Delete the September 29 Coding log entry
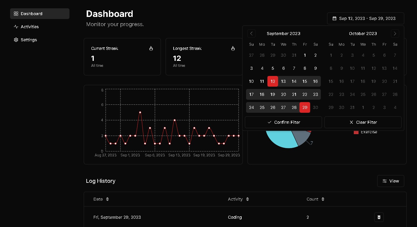 click(x=379, y=217)
